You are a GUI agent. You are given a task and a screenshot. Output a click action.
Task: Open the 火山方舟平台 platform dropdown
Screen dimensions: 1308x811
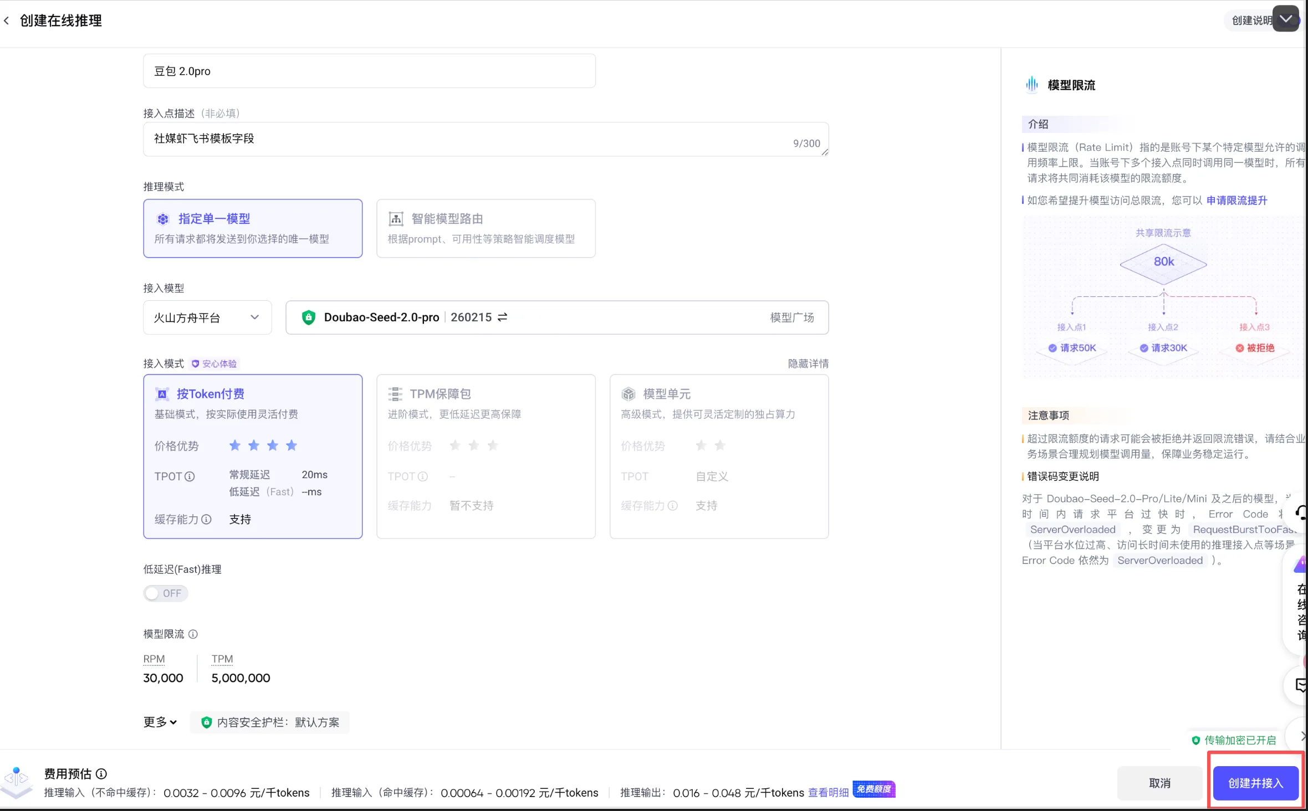[207, 317]
